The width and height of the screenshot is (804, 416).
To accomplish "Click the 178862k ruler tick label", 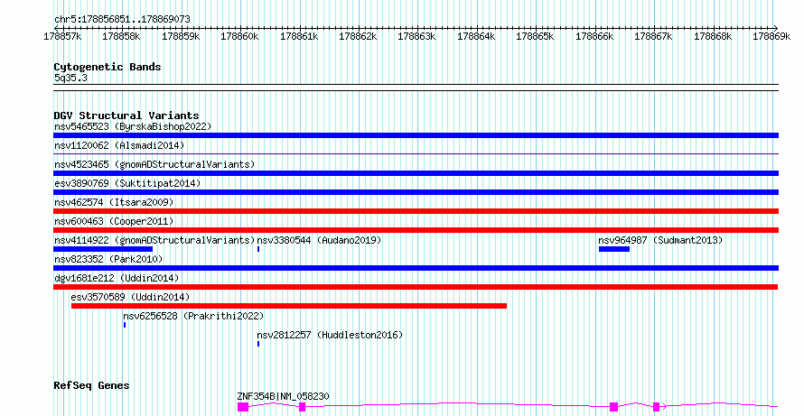I will click(359, 37).
